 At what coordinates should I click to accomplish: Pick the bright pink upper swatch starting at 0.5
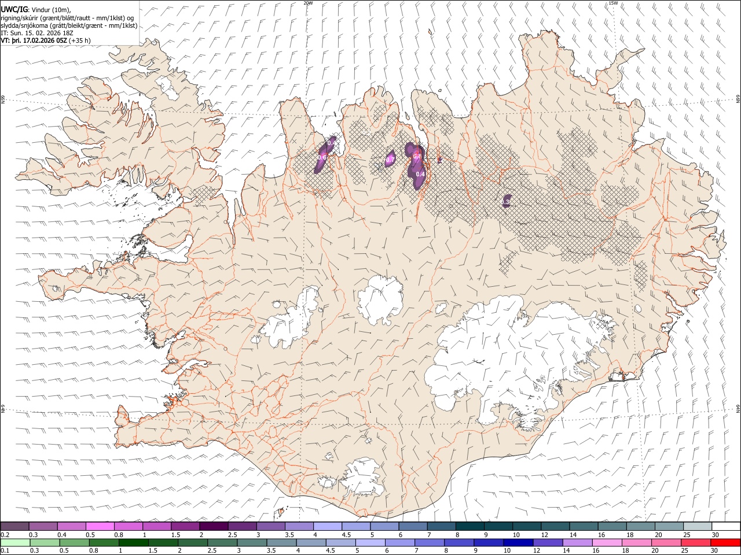[100, 526]
